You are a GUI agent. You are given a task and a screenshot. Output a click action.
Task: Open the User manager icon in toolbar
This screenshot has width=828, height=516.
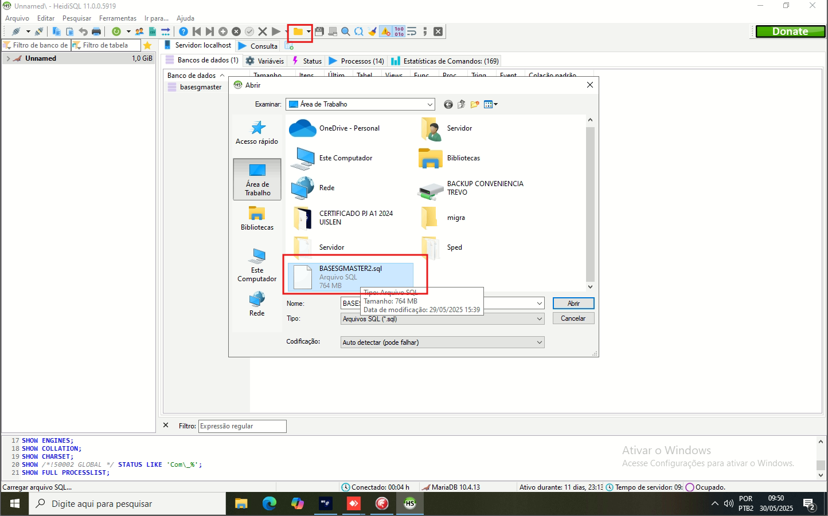(x=139, y=32)
